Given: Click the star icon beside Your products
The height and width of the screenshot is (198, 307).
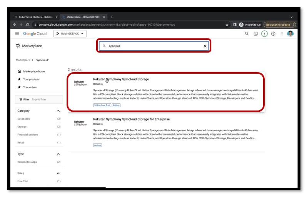Looking at the screenshot, I should pos(19,79).
